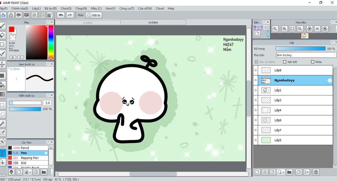
Task: Select the Magic Wand tool
Action: [x=2, y=123]
